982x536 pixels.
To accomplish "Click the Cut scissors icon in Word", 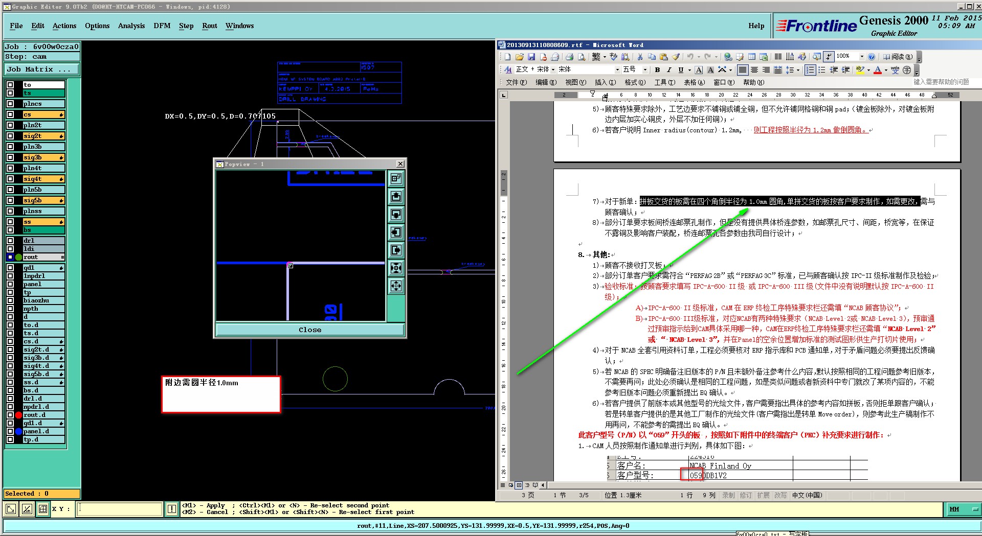I will [x=640, y=57].
